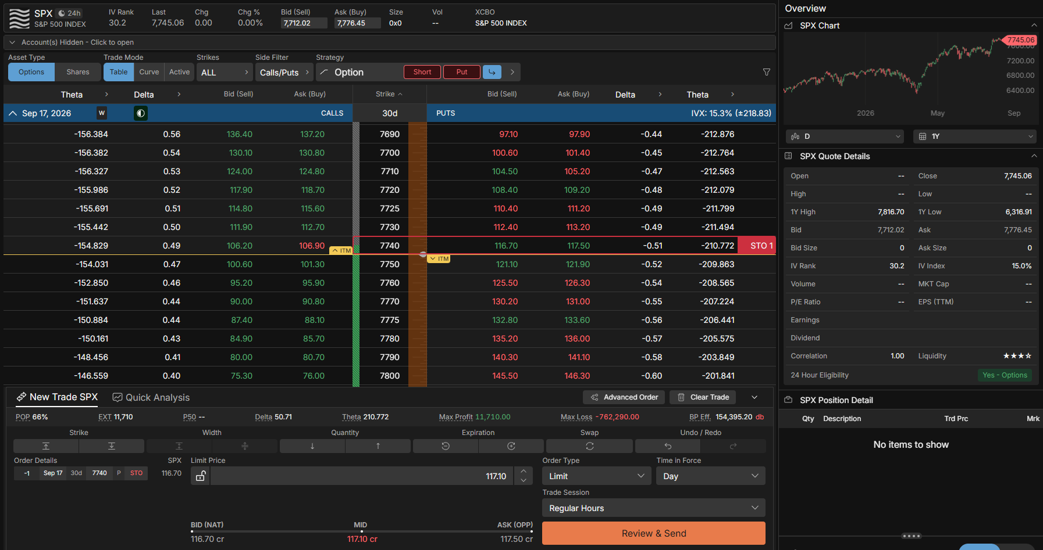The image size is (1043, 550).
Task: Click the line icon beside the Option strategy
Action: coord(325,72)
